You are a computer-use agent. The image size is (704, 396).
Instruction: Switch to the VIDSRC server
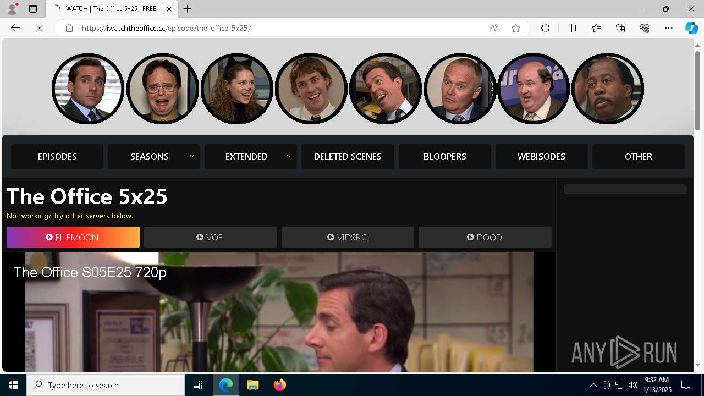(x=348, y=237)
